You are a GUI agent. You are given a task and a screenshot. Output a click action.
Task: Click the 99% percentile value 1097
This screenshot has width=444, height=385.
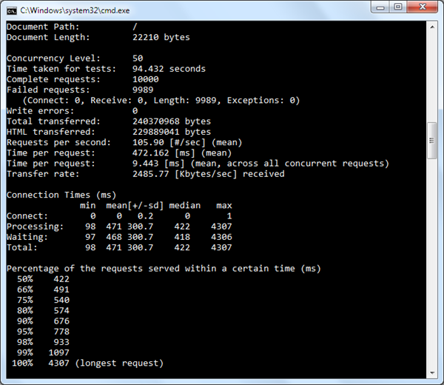coord(59,352)
